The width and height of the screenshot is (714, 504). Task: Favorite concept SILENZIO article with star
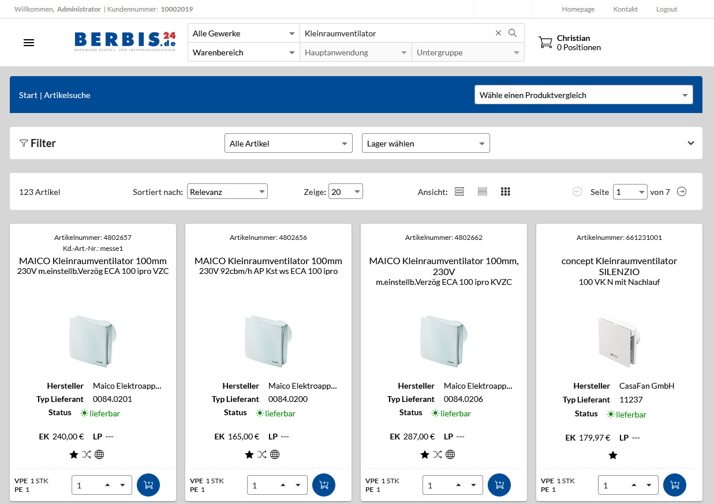tap(613, 456)
